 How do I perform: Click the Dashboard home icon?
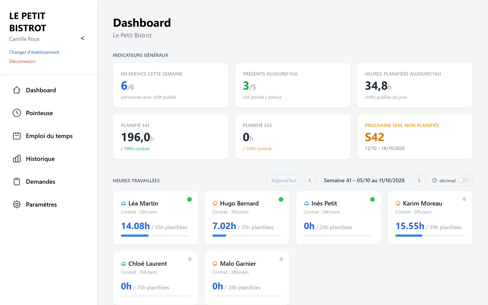click(x=17, y=90)
